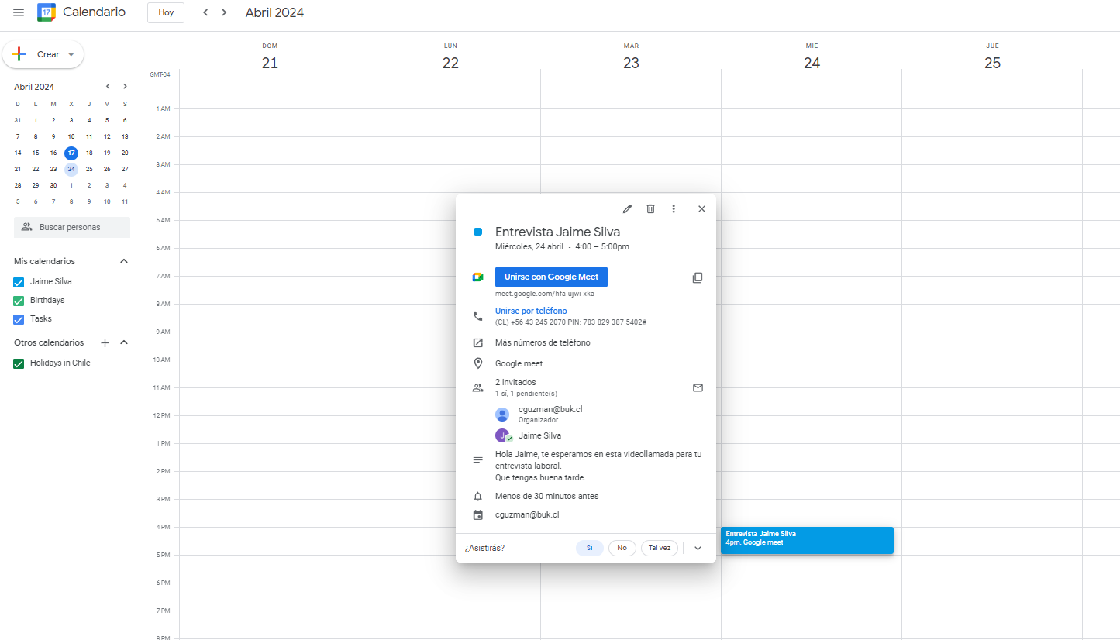Click the pencil edit event icon
The width and height of the screenshot is (1120, 640).
[627, 208]
